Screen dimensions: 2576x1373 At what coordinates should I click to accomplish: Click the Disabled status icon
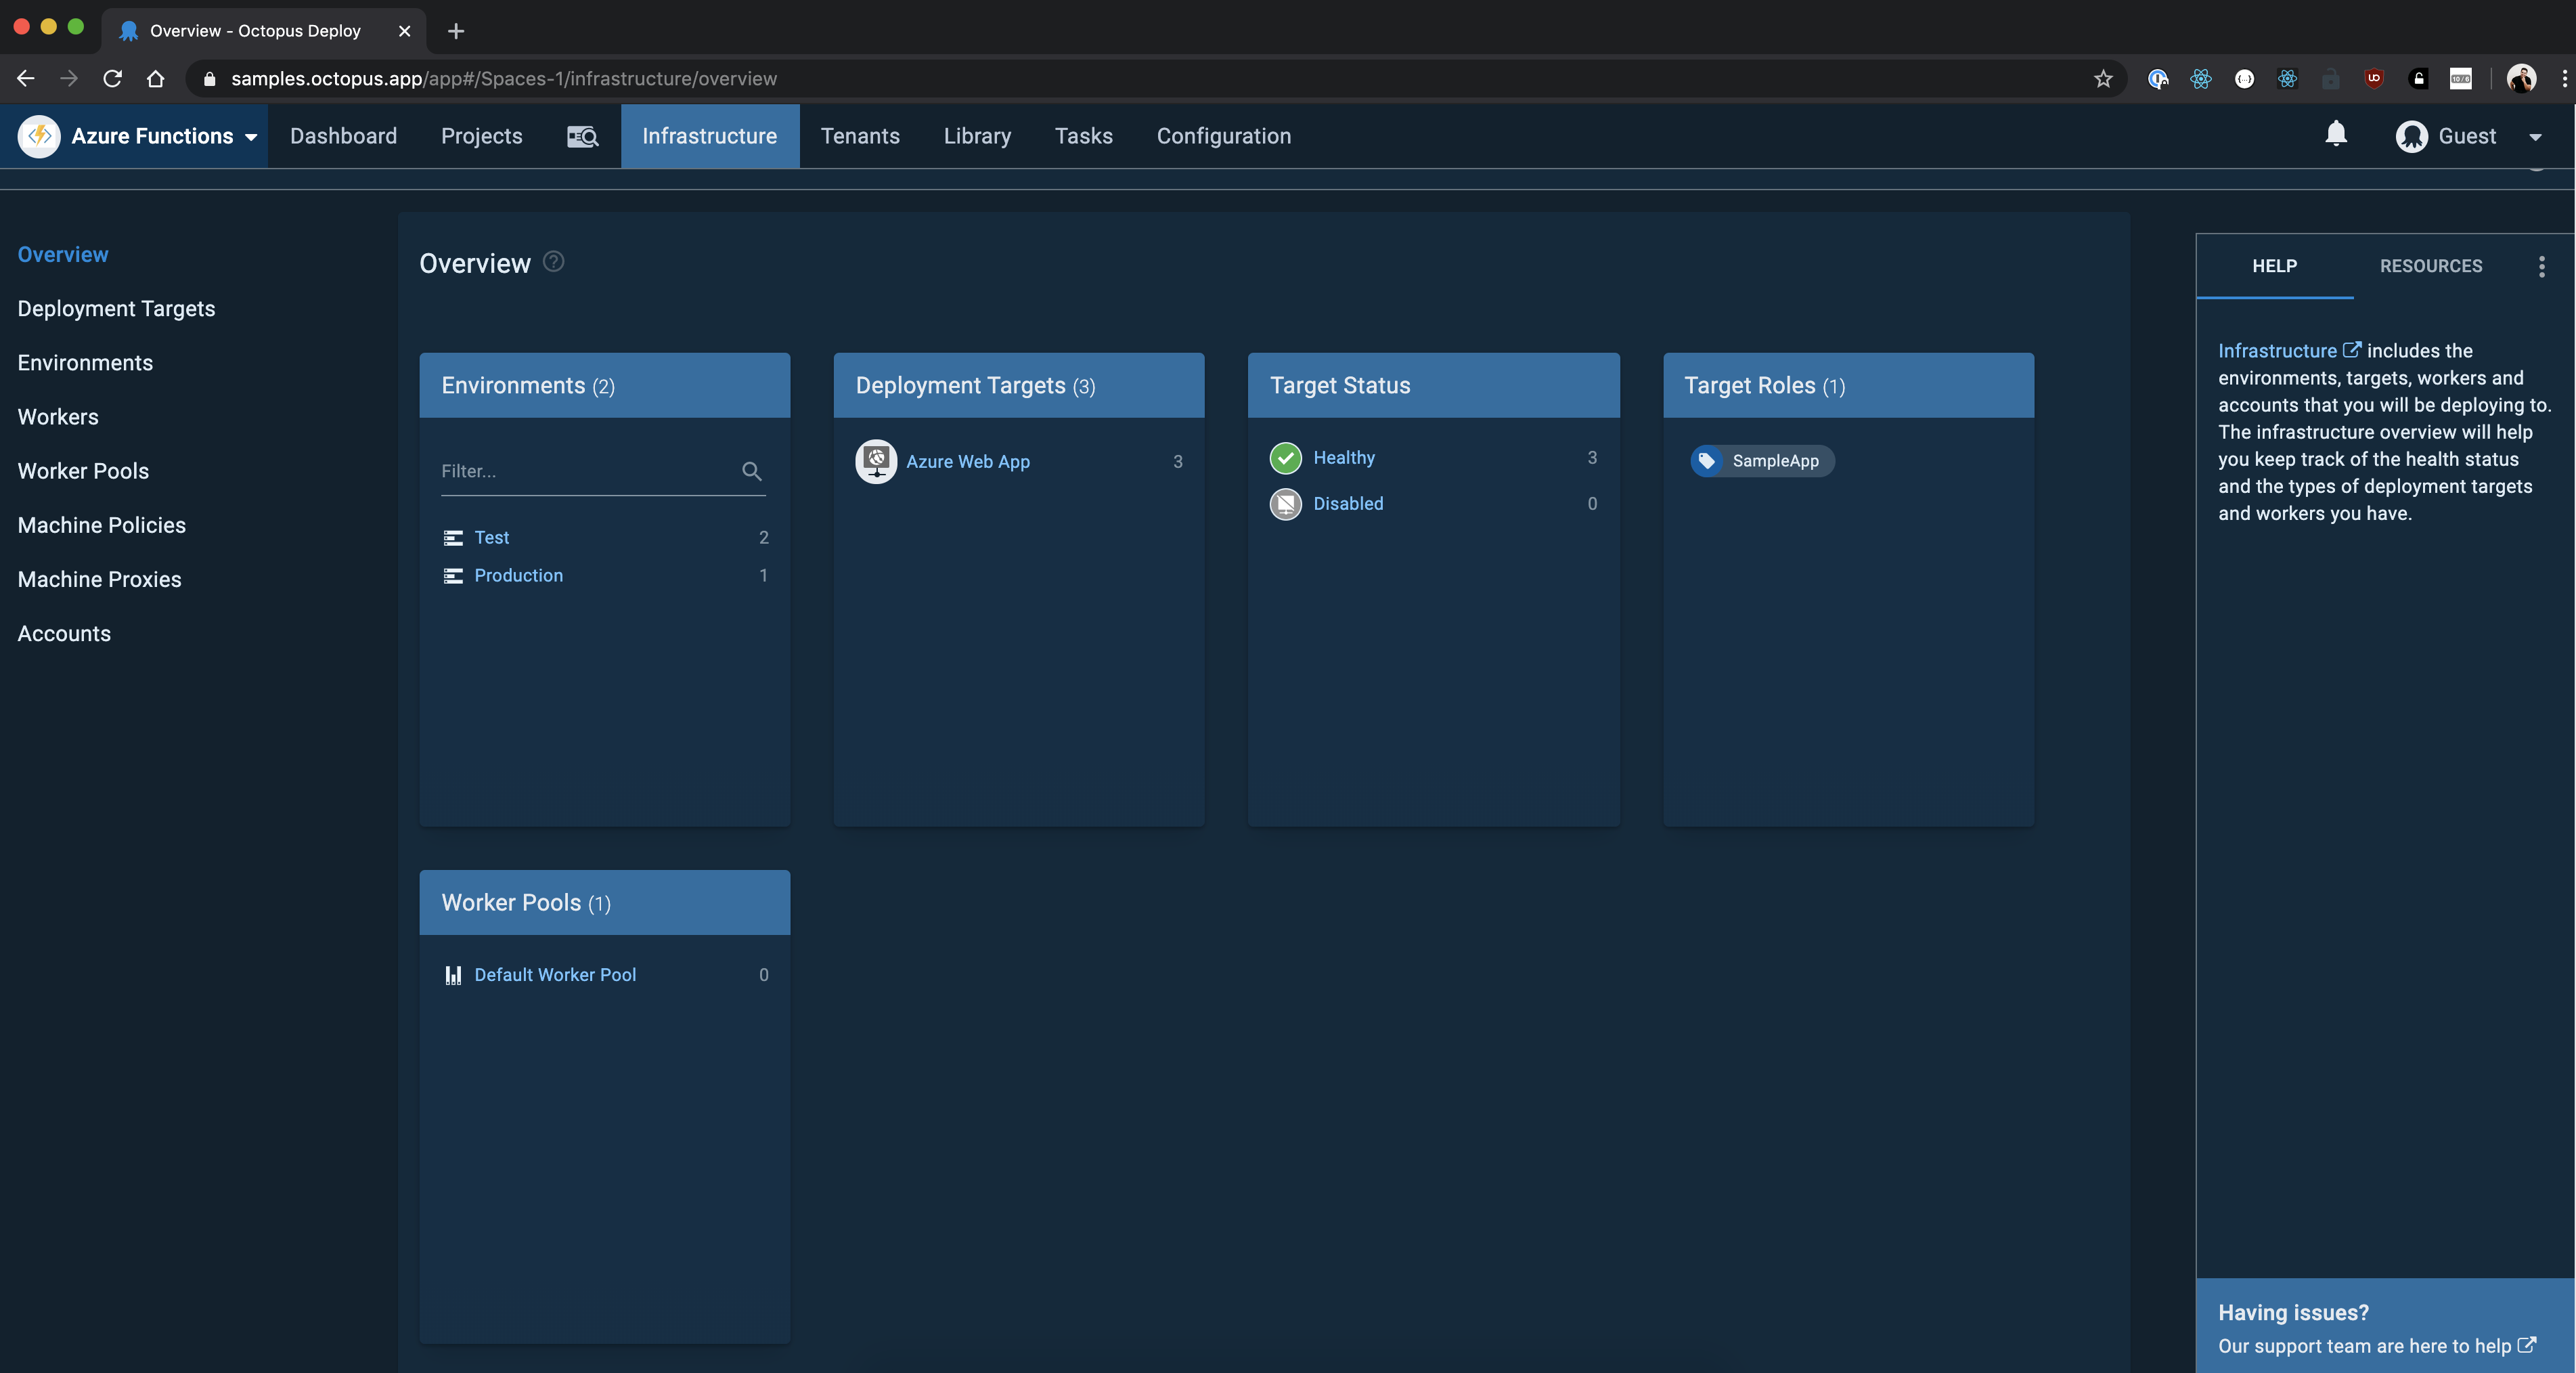(1285, 504)
